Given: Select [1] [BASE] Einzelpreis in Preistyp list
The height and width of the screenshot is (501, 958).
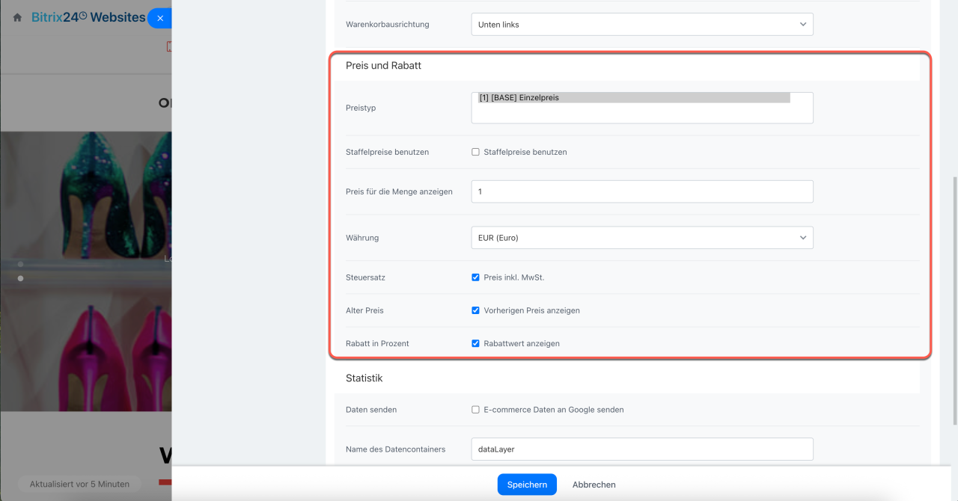Looking at the screenshot, I should tap(633, 98).
